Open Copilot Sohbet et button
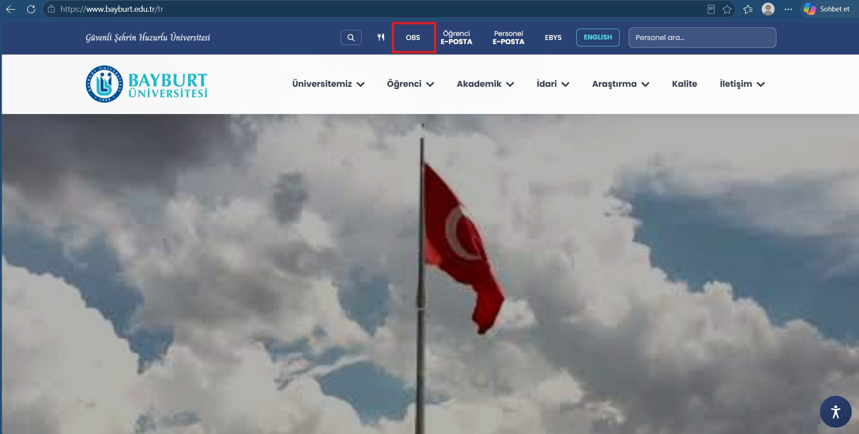 click(x=827, y=9)
